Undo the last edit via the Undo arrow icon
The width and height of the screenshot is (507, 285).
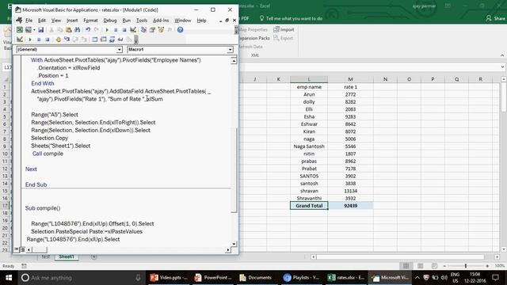pos(88,30)
